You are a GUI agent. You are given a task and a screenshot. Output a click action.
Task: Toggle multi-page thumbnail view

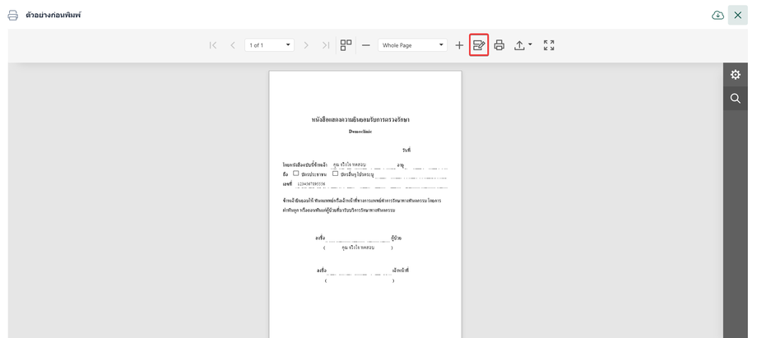pyautogui.click(x=346, y=45)
